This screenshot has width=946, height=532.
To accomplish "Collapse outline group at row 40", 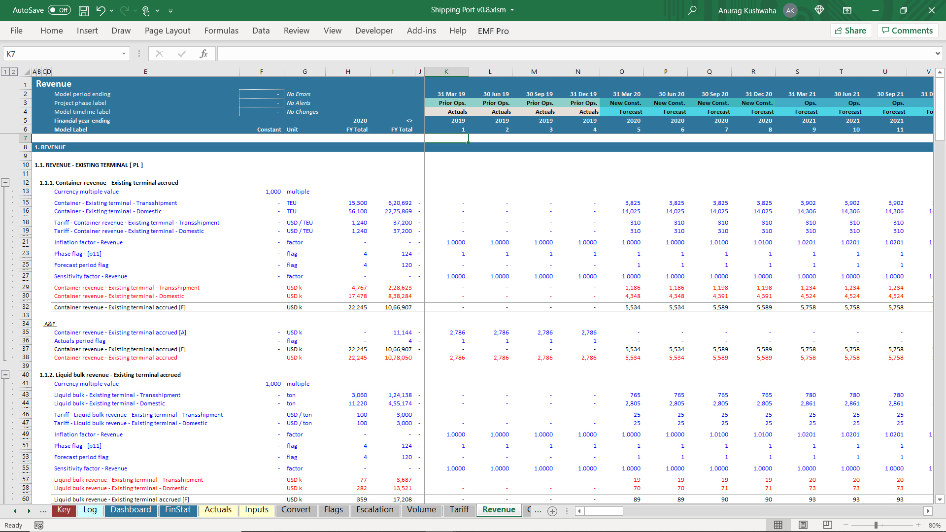I will tap(5, 375).
